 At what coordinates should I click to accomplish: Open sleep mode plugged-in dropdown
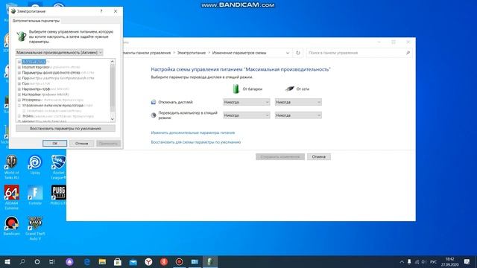pos(298,115)
